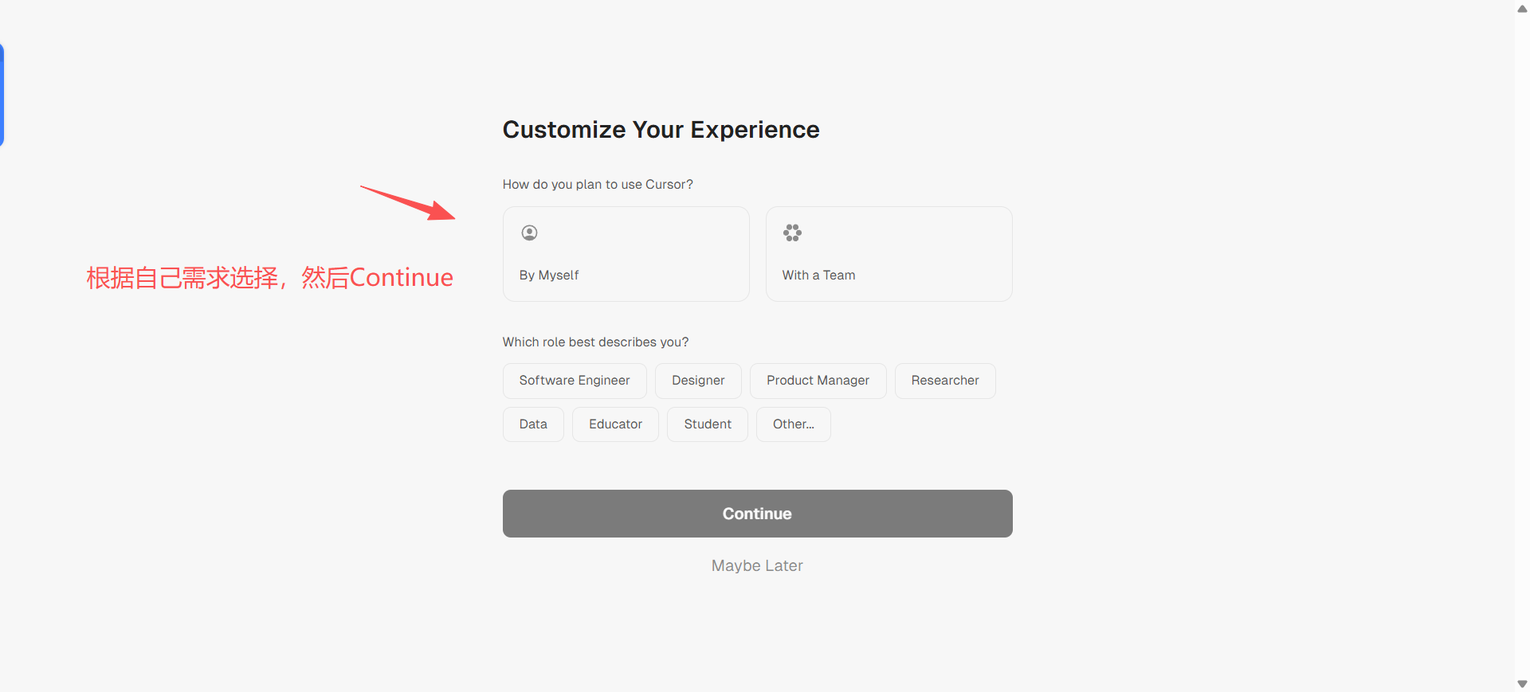The image size is (1530, 692).
Task: Choose the Other... role option
Action: point(794,424)
